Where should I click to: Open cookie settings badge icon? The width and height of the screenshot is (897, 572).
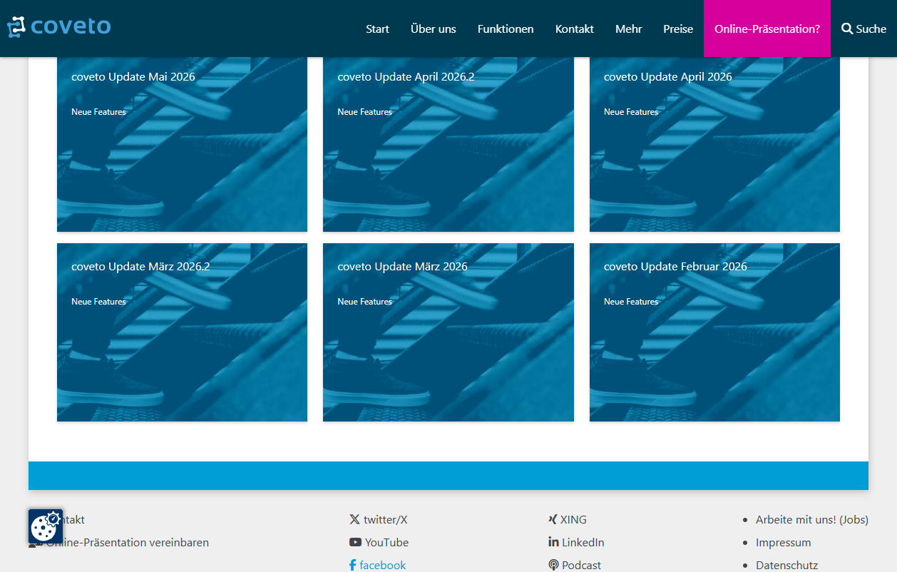(46, 526)
